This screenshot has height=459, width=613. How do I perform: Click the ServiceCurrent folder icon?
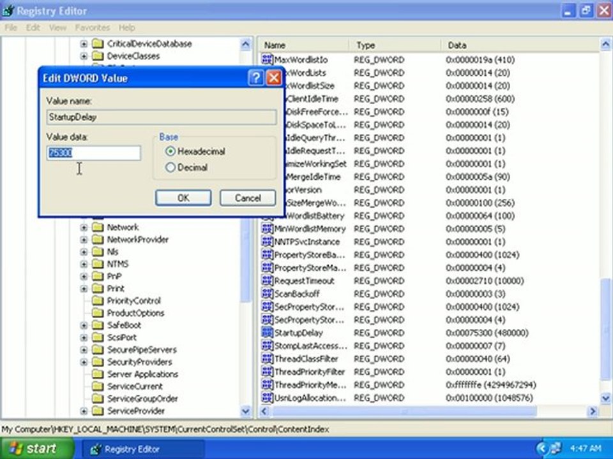(98, 386)
